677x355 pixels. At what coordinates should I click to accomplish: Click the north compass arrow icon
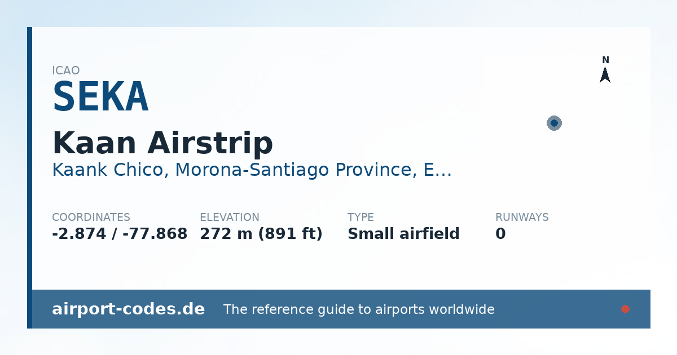(x=605, y=75)
